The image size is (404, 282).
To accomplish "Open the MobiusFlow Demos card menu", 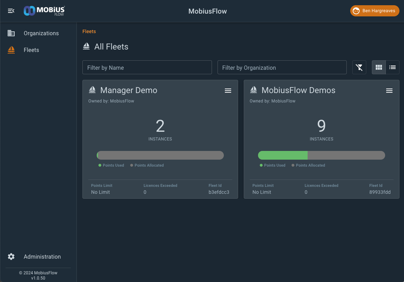I will click(x=389, y=91).
